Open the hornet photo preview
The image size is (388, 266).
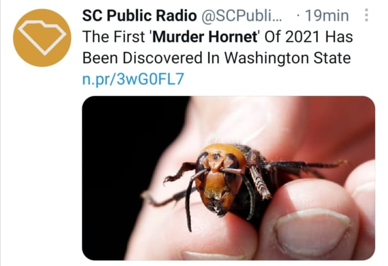coord(228,178)
